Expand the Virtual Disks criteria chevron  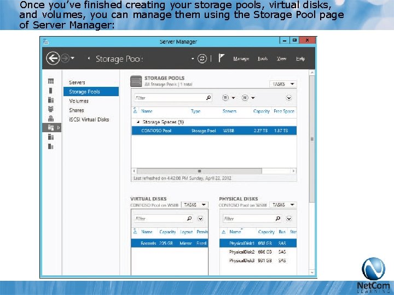[200, 219]
